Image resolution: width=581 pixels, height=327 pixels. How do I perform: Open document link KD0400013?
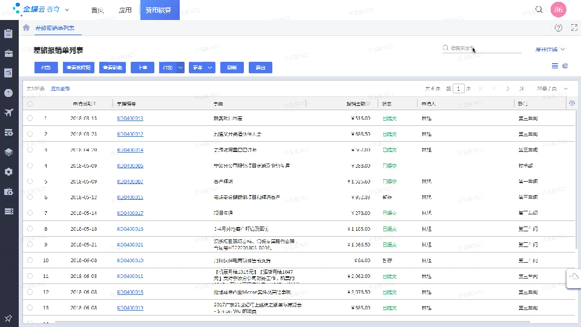point(130,118)
